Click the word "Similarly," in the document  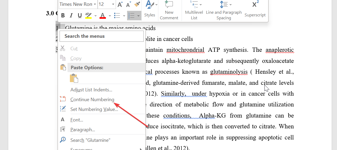pos(173,94)
